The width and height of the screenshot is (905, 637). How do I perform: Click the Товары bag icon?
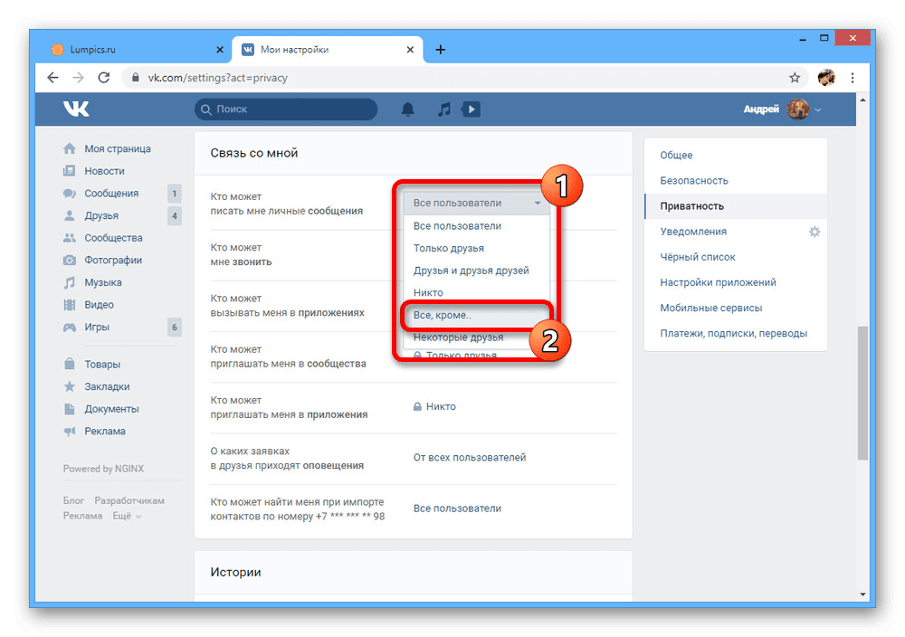70,364
